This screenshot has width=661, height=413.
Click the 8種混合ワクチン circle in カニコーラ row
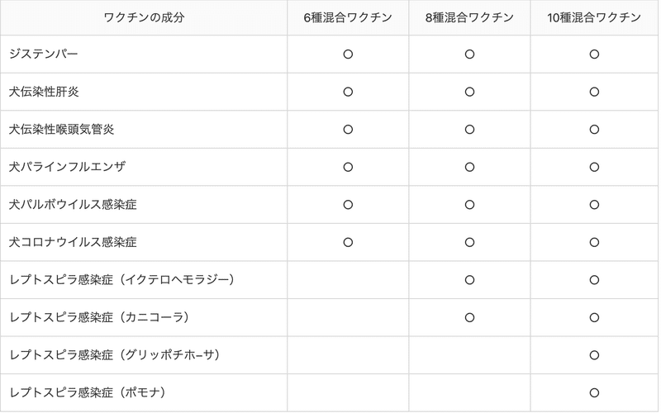[469, 317]
